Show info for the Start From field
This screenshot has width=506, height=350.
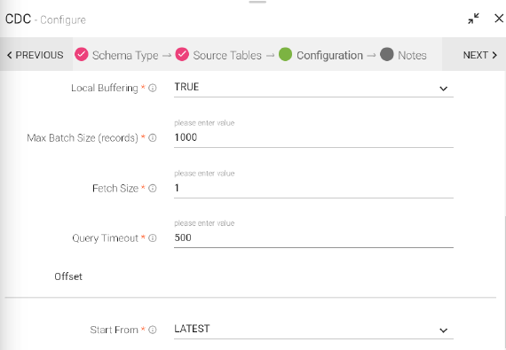153,330
